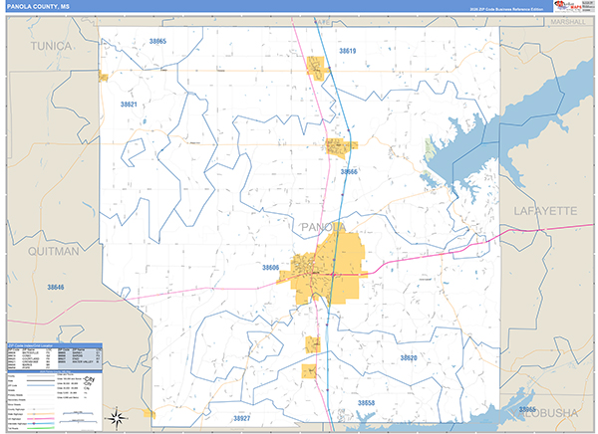
Task: Select ZIP code label 38621
Action: pos(124,104)
